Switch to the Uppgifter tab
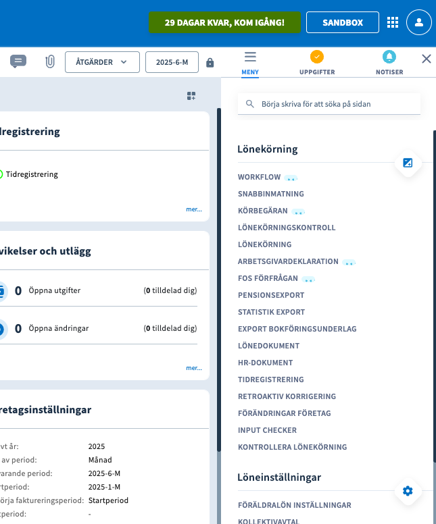 coord(316,63)
